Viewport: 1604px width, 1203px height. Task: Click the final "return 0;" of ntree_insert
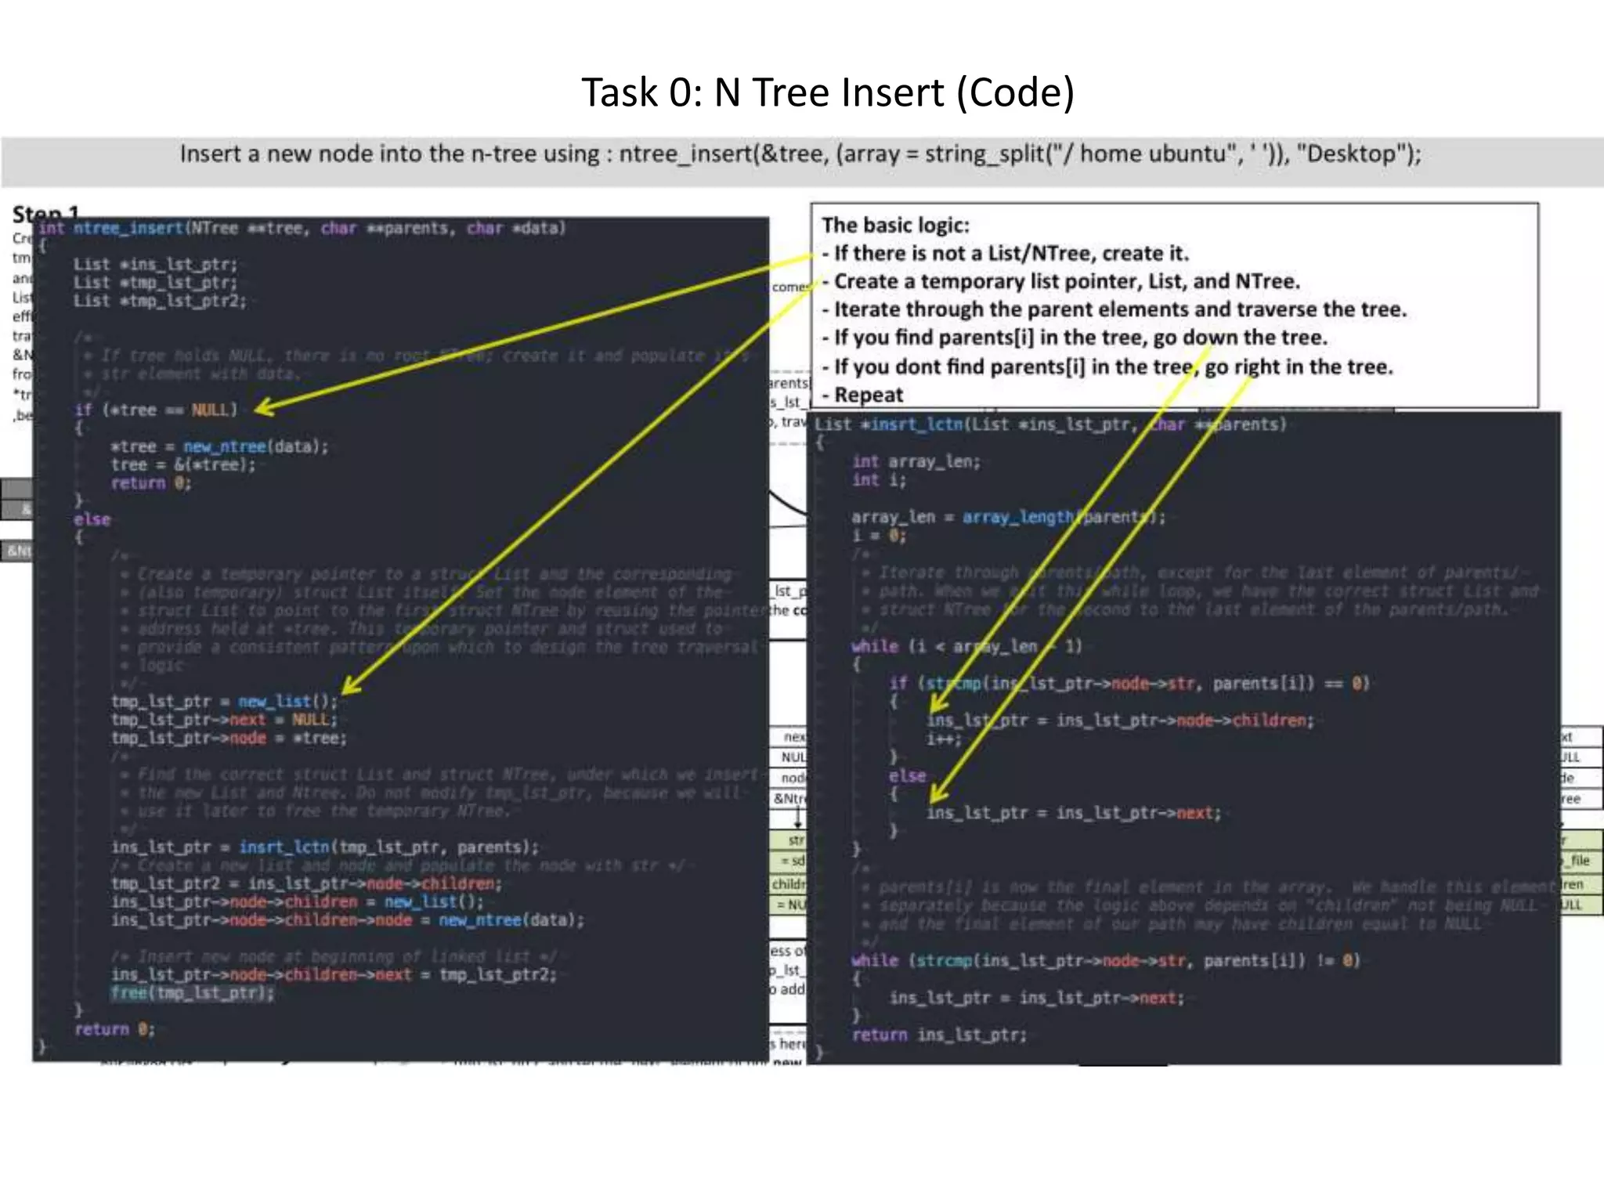[x=115, y=1029]
